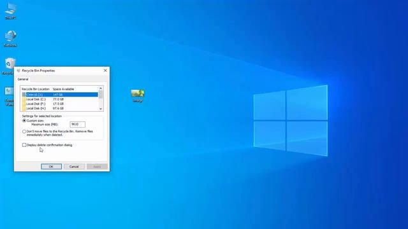Select the Custom size radio button
Screen dimensions: 408x229
coord(24,121)
